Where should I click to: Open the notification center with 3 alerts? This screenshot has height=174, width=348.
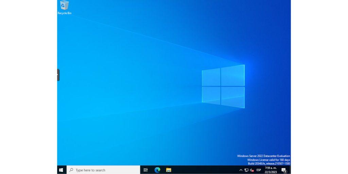point(284,170)
